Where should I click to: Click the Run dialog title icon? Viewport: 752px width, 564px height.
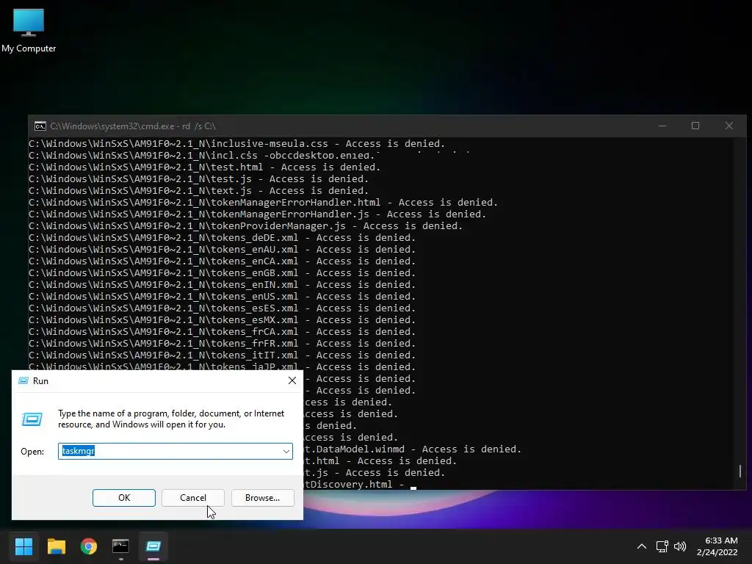click(23, 381)
